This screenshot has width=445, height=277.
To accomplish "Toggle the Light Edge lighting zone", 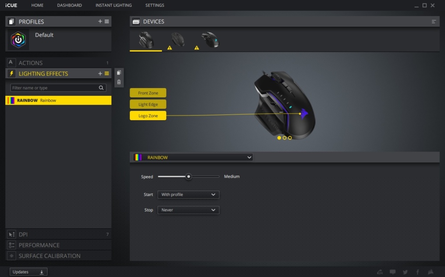I will (148, 104).
